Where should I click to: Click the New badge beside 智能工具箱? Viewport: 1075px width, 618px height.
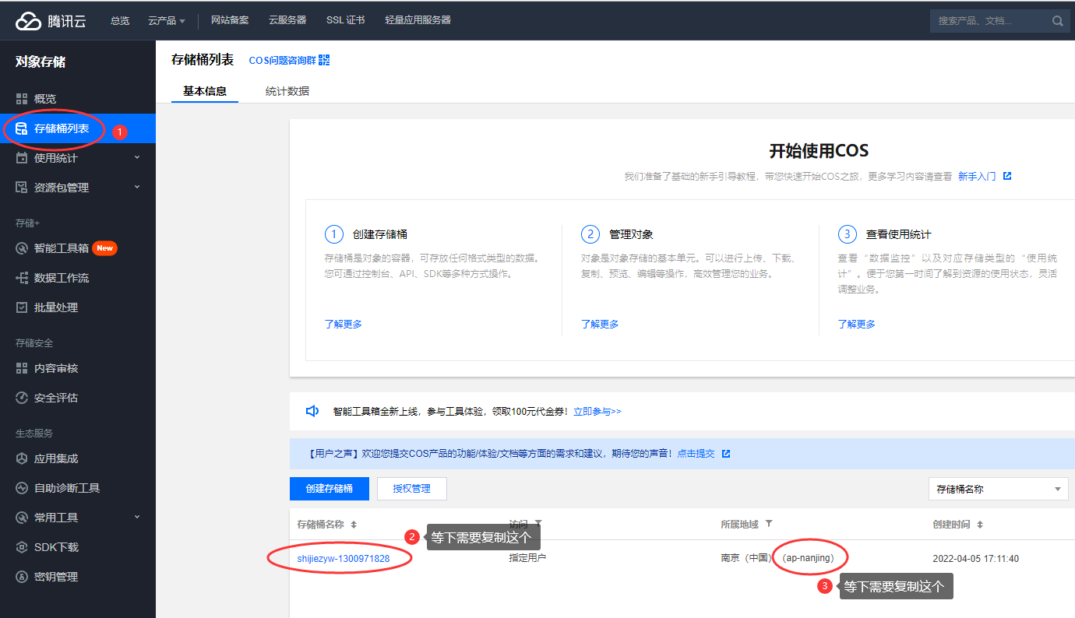pos(104,248)
